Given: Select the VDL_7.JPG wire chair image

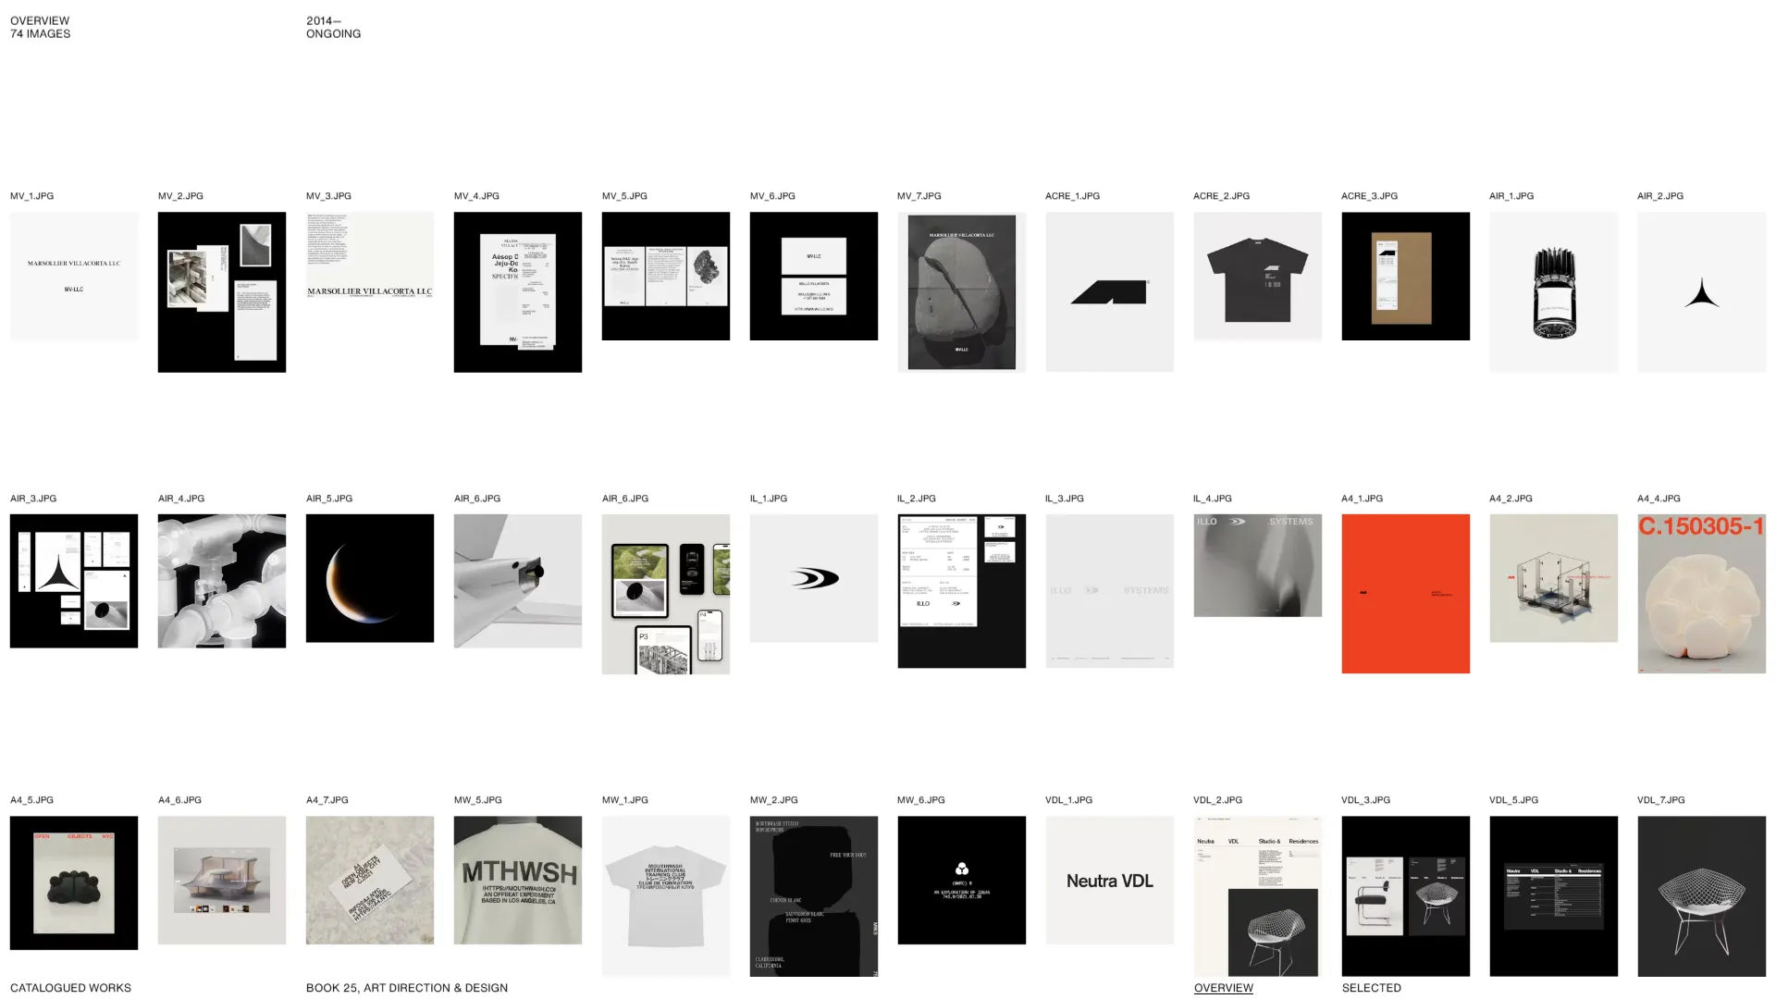Looking at the screenshot, I should (1701, 895).
